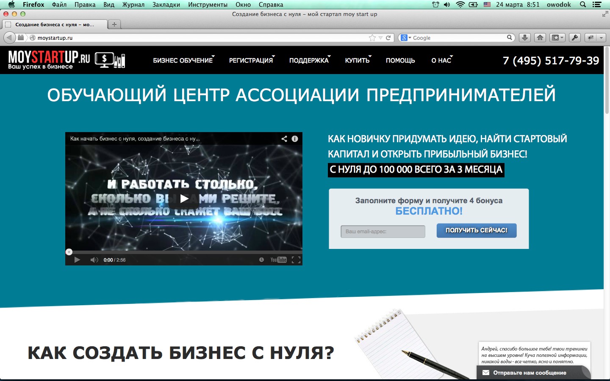Go to the browser home page
Image resolution: width=610 pixels, height=381 pixels.
pyautogui.click(x=540, y=38)
